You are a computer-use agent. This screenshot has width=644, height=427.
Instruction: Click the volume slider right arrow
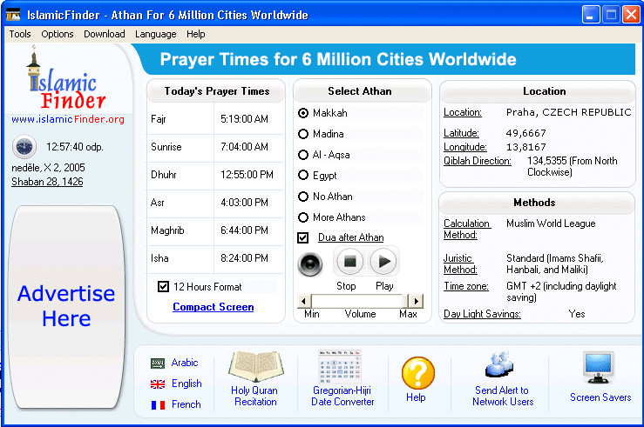point(417,302)
